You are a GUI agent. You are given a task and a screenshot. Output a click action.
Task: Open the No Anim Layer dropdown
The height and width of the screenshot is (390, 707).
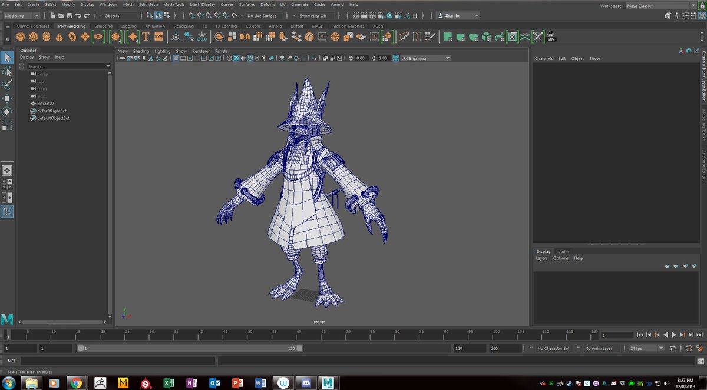click(602, 348)
